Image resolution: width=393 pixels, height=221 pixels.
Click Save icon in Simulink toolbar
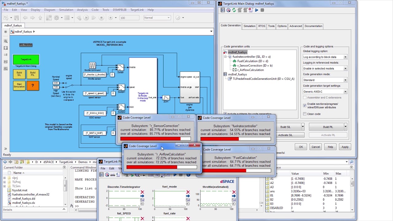pos(17,18)
